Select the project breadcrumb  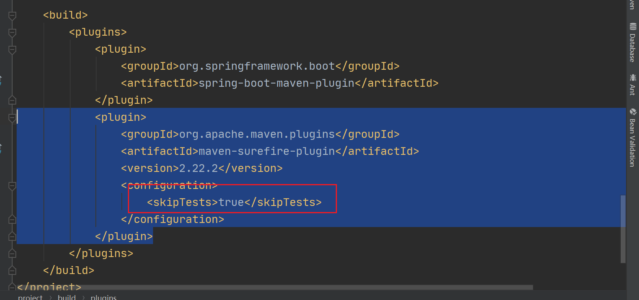pyautogui.click(x=30, y=297)
